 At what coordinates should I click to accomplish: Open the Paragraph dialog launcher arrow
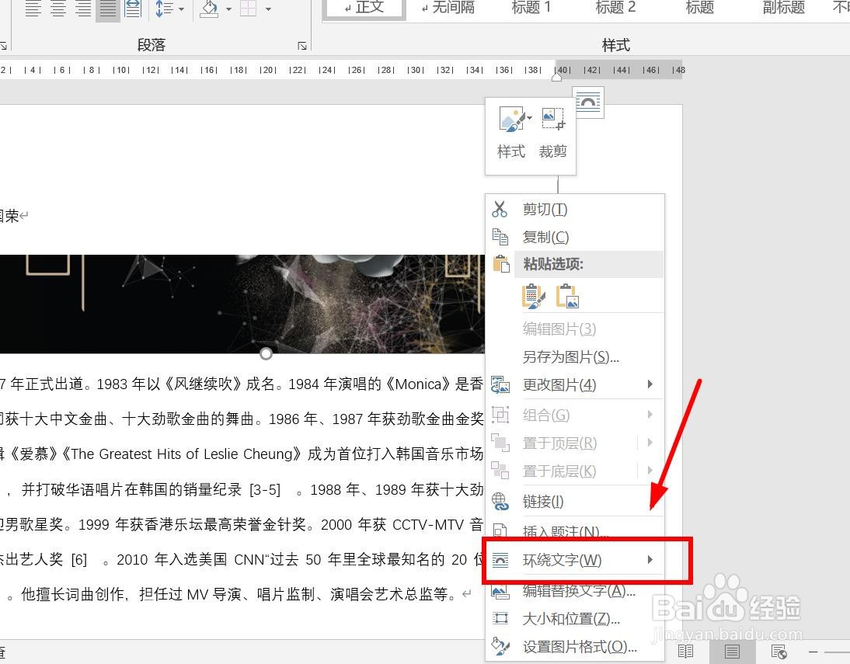(302, 47)
